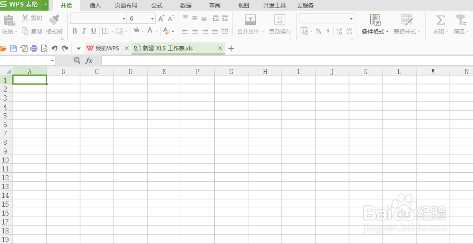Toggle bold formatting
473x244 pixels.
(x=75, y=31)
